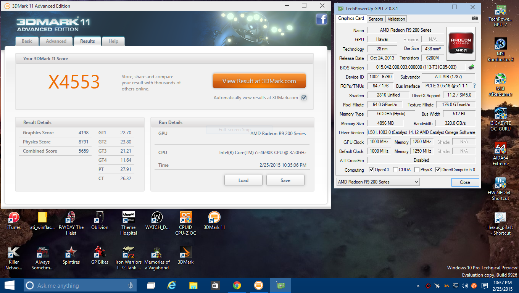Image resolution: width=519 pixels, height=293 pixels.
Task: Open Task View on the taskbar
Action: [151, 285]
